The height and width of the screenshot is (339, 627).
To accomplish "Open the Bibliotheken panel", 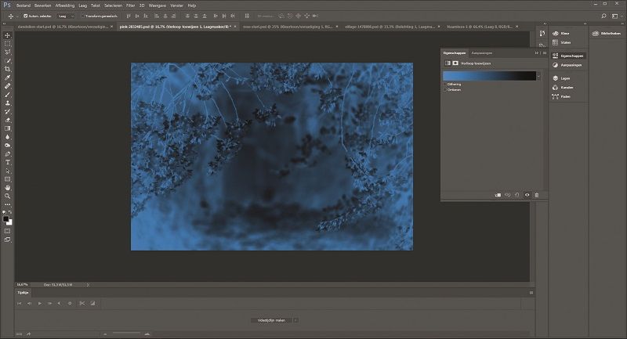I will [606, 34].
